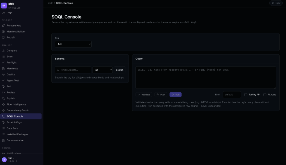Enable the All rows checkbox
Image resolution: width=286 pixels, height=165 pixels.
(265, 95)
